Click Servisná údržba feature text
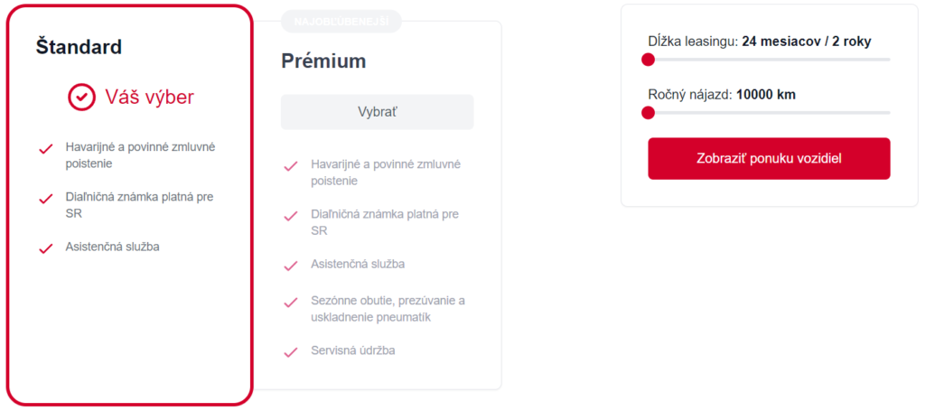Viewport: 925px width, 411px height. pyautogui.click(x=353, y=350)
